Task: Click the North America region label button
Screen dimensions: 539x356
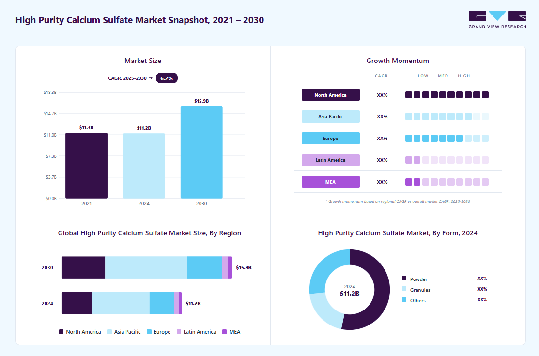Action: (x=331, y=94)
